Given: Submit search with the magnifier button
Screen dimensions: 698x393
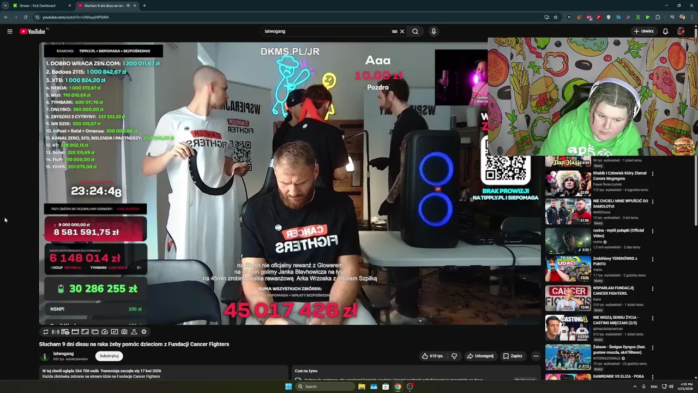Looking at the screenshot, I should point(415,31).
